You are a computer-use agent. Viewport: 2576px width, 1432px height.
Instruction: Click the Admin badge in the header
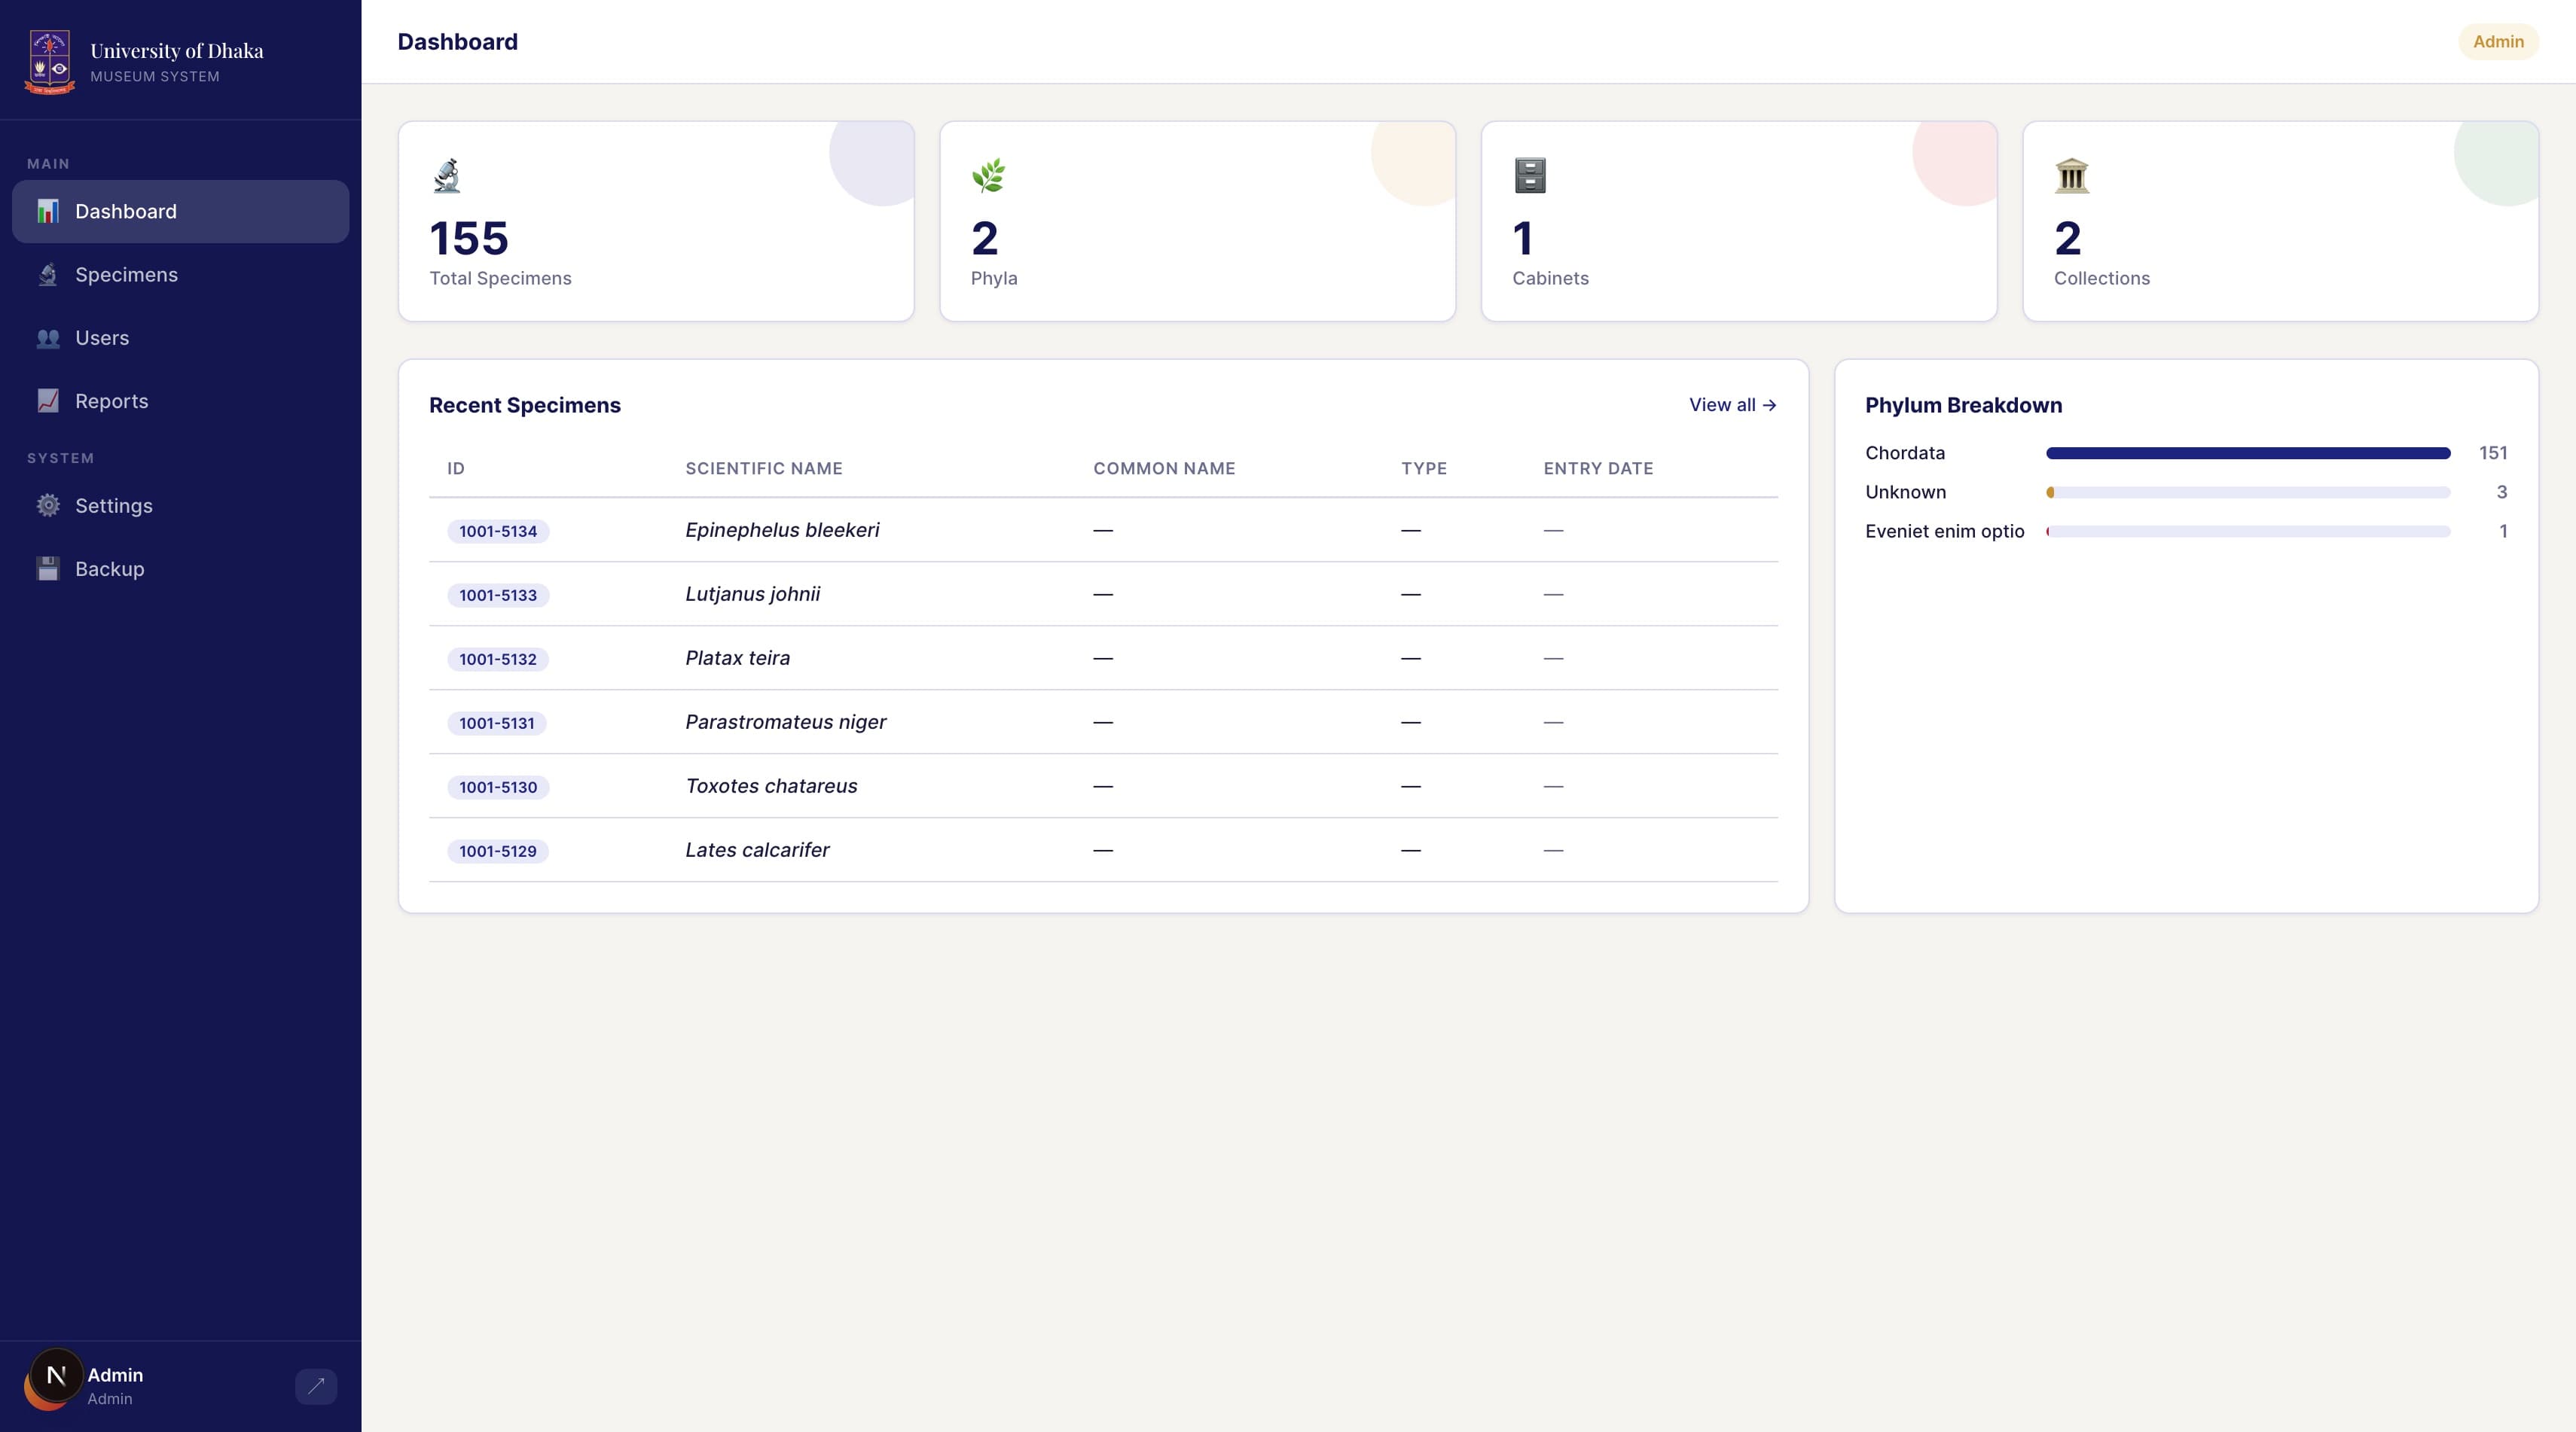pyautogui.click(x=2498, y=42)
